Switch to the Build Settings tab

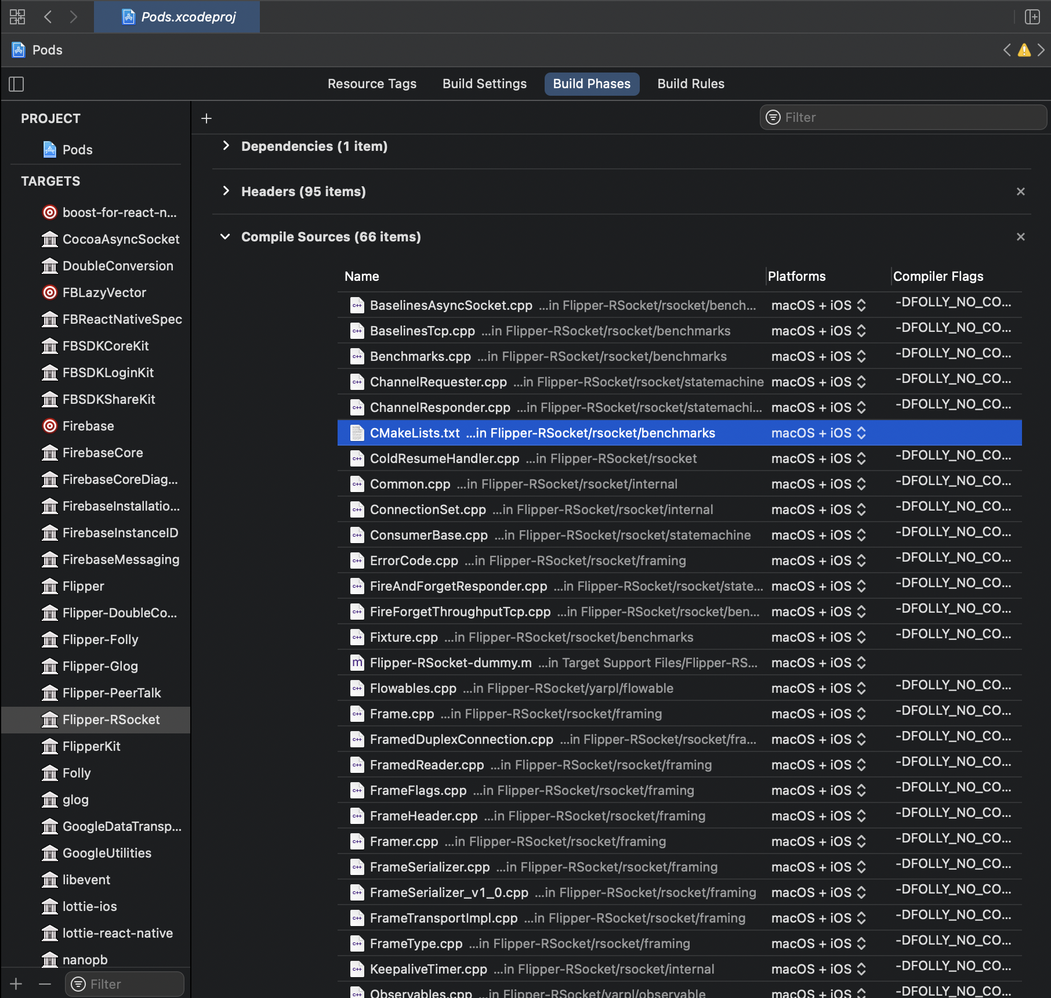[484, 84]
